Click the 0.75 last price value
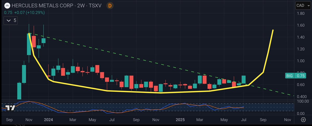Viewport: 312px width, 126px height. 8,13
